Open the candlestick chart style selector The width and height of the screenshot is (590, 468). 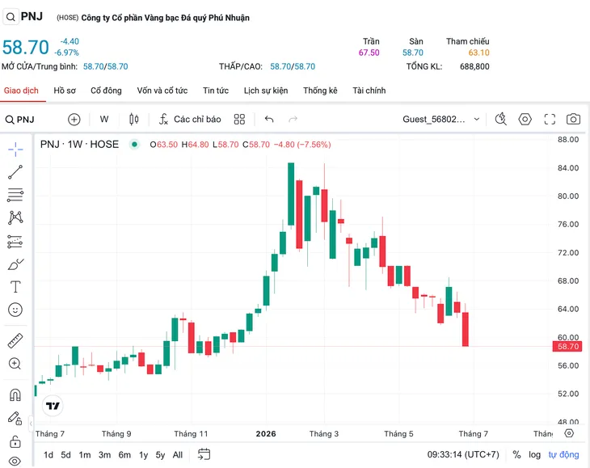tap(133, 120)
